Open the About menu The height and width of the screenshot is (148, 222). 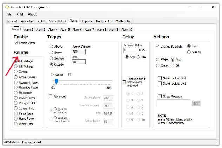[32, 14]
